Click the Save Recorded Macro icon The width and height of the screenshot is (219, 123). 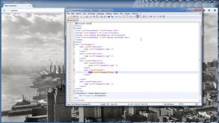[x=164, y=17]
